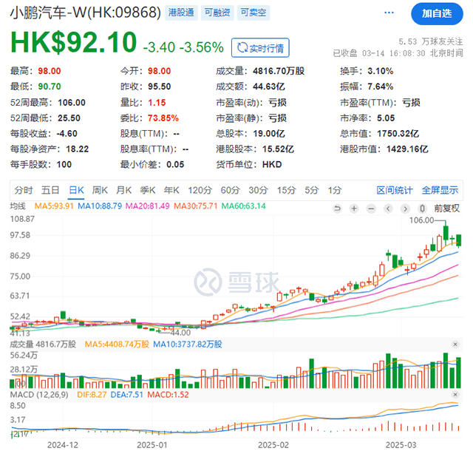
Task: Click the MA20:81.49 legend value
Action: coord(148,206)
